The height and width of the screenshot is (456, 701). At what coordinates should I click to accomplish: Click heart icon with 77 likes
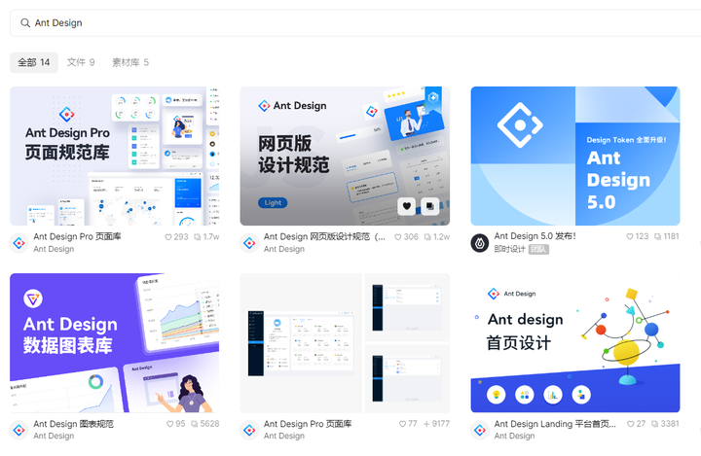402,424
